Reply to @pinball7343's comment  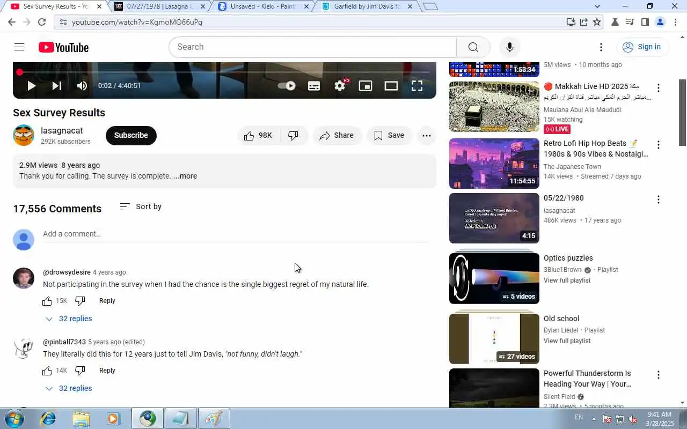tap(107, 371)
